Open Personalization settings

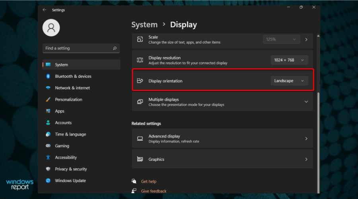[81, 99]
